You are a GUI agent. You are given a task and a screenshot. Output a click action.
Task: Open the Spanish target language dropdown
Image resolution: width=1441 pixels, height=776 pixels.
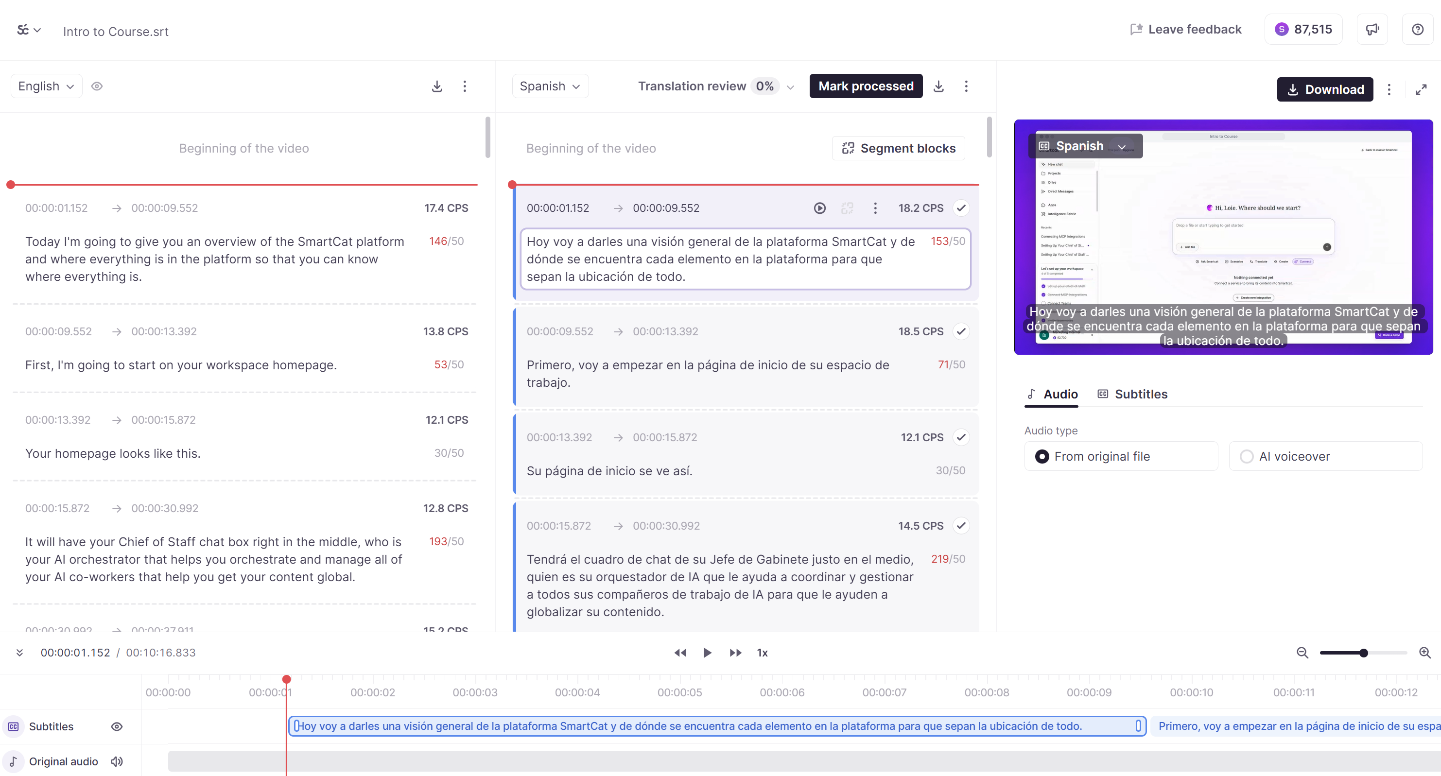[550, 86]
